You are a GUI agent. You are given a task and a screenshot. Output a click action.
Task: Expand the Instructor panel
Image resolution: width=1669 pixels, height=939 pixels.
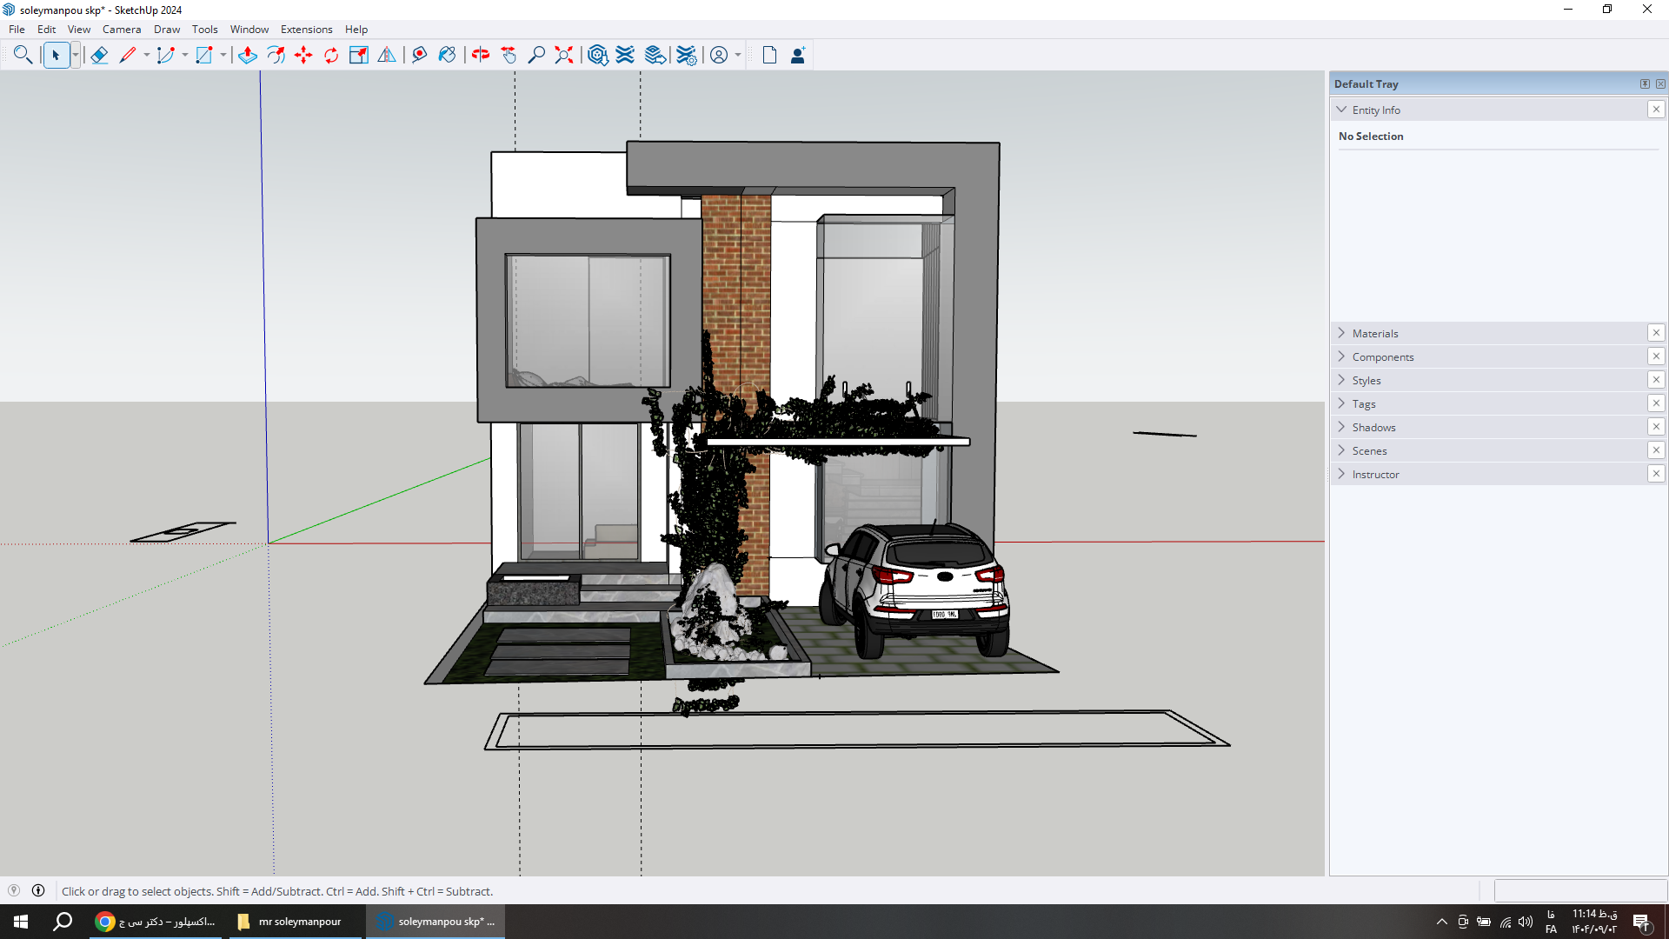click(1341, 474)
